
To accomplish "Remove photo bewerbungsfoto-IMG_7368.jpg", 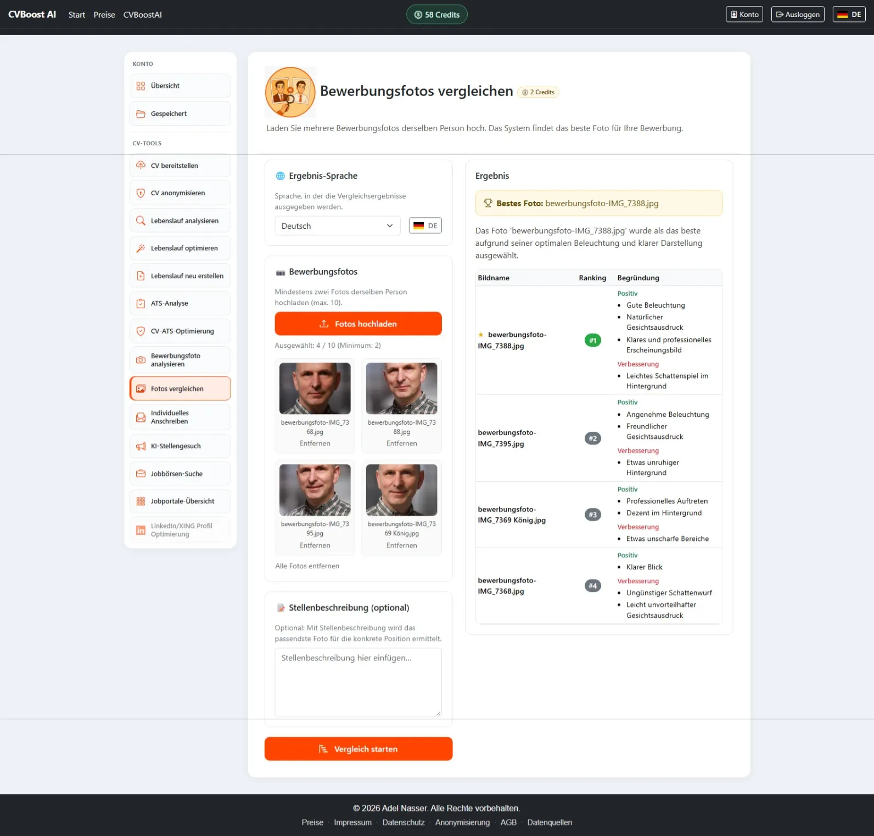I will (315, 444).
